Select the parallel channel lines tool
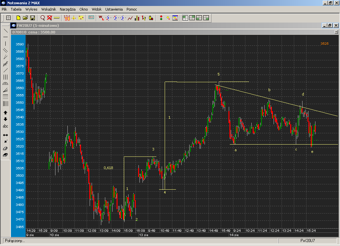 point(5,50)
